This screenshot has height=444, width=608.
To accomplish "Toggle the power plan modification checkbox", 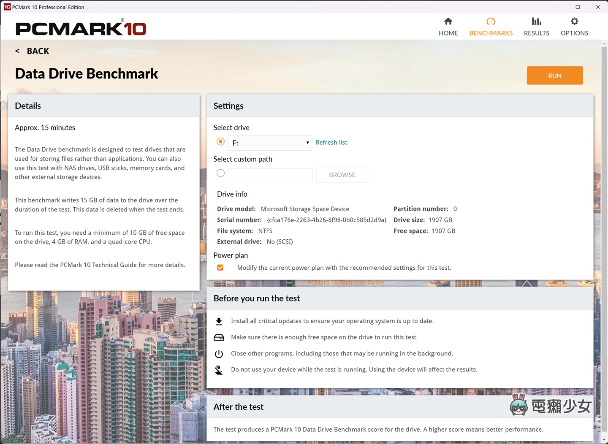I will tap(220, 268).
